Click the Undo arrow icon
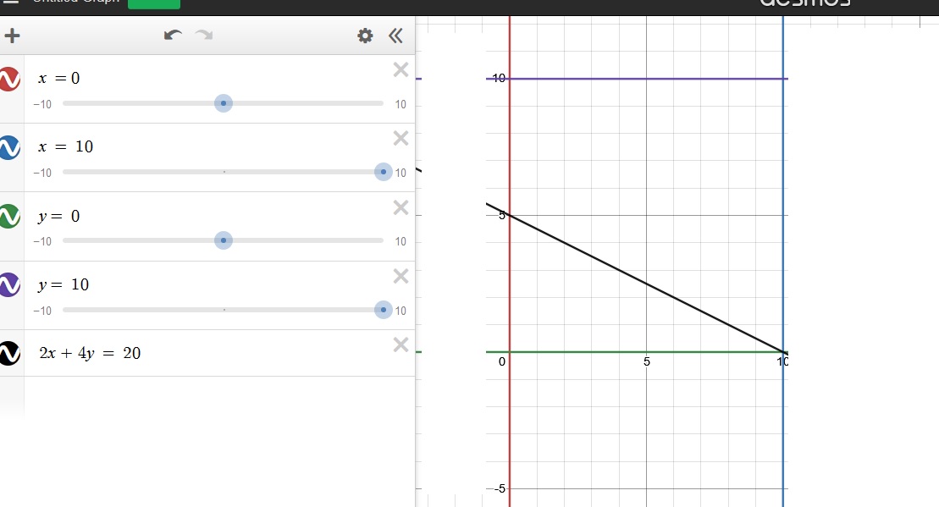This screenshot has width=939, height=507. click(x=173, y=36)
